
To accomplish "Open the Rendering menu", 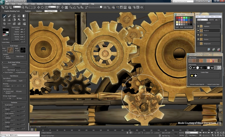I will pyautogui.click(x=67, y=4).
